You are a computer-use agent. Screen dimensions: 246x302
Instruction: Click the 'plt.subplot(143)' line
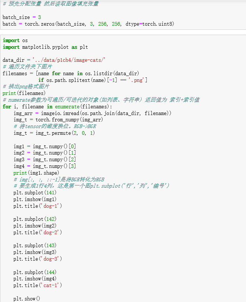point(35,245)
